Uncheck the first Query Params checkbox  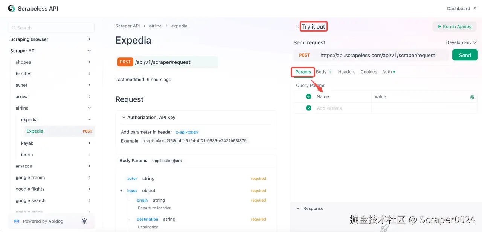tap(308, 96)
